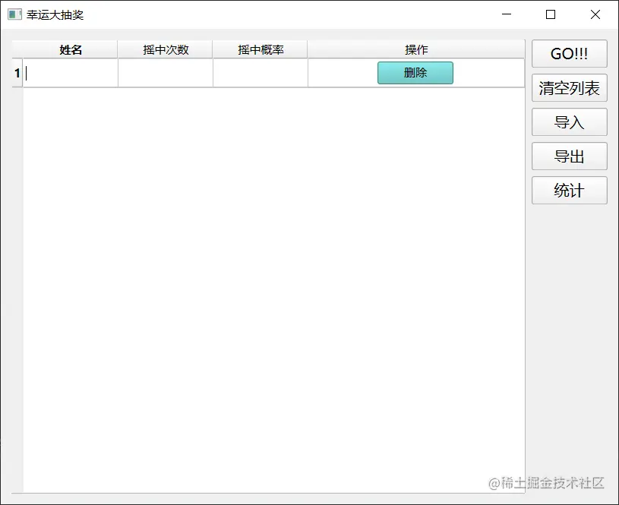Click the 摇中概率 column header
Viewport: 619px width, 505px height.
click(260, 49)
